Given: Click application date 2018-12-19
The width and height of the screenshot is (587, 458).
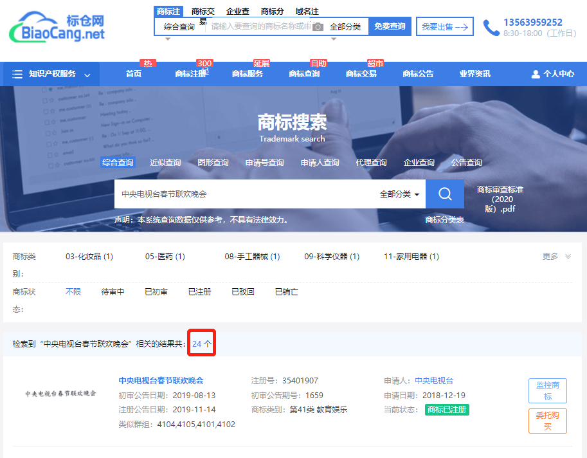Looking at the screenshot, I should coord(444,396).
